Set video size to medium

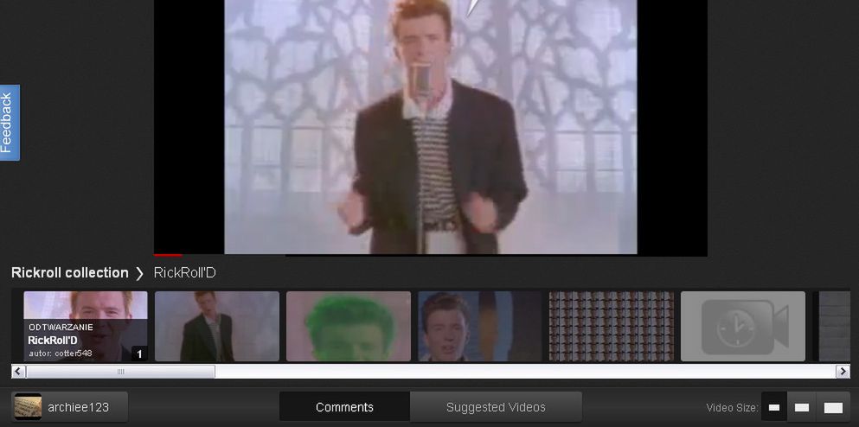click(802, 407)
